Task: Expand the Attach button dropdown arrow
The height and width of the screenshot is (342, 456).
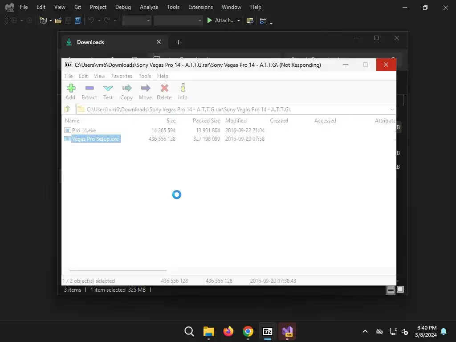Action: 239,20
